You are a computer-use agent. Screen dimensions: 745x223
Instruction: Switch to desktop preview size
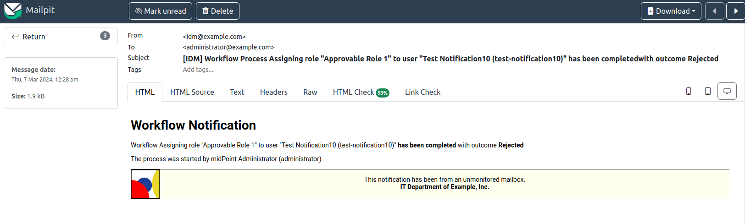pos(727,91)
